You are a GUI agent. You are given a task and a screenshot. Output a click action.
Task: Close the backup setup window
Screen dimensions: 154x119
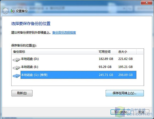[147, 2]
